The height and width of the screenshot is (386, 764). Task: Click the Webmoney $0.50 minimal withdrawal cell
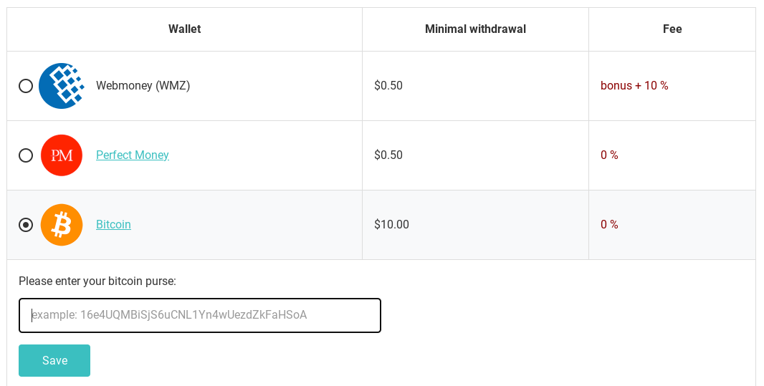tap(476, 86)
